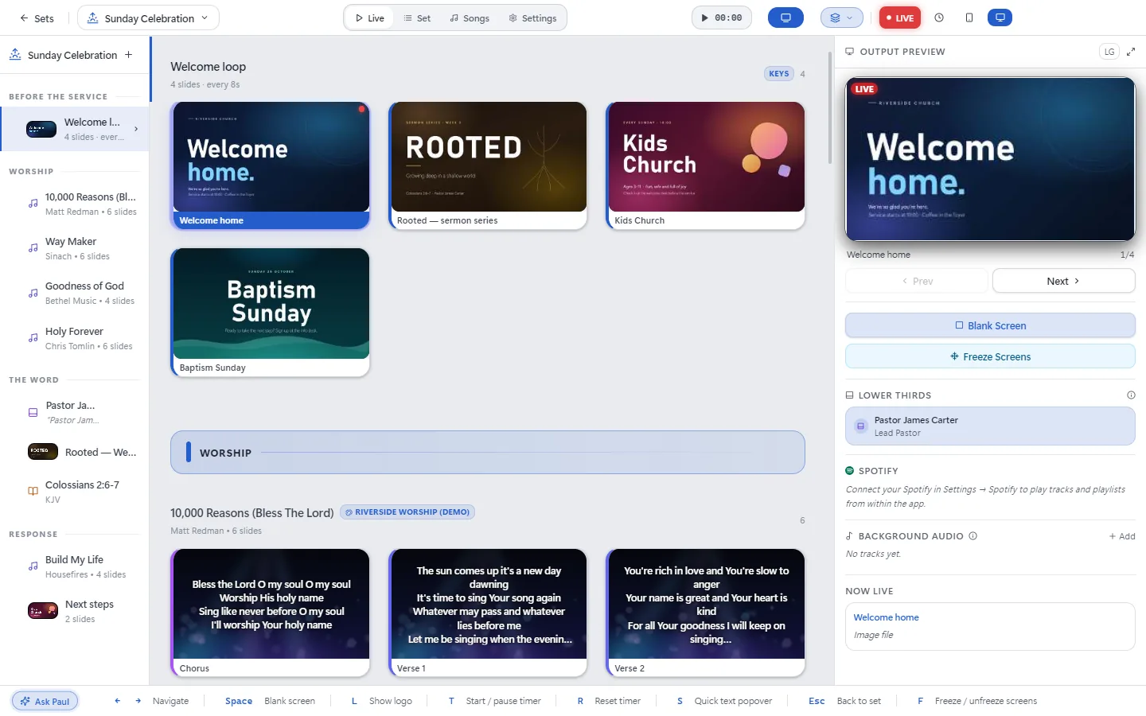Open Next steps thumbnail in sidebar

43,611
